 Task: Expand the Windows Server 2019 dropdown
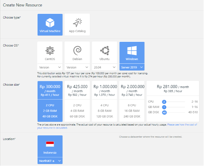tap(132, 67)
